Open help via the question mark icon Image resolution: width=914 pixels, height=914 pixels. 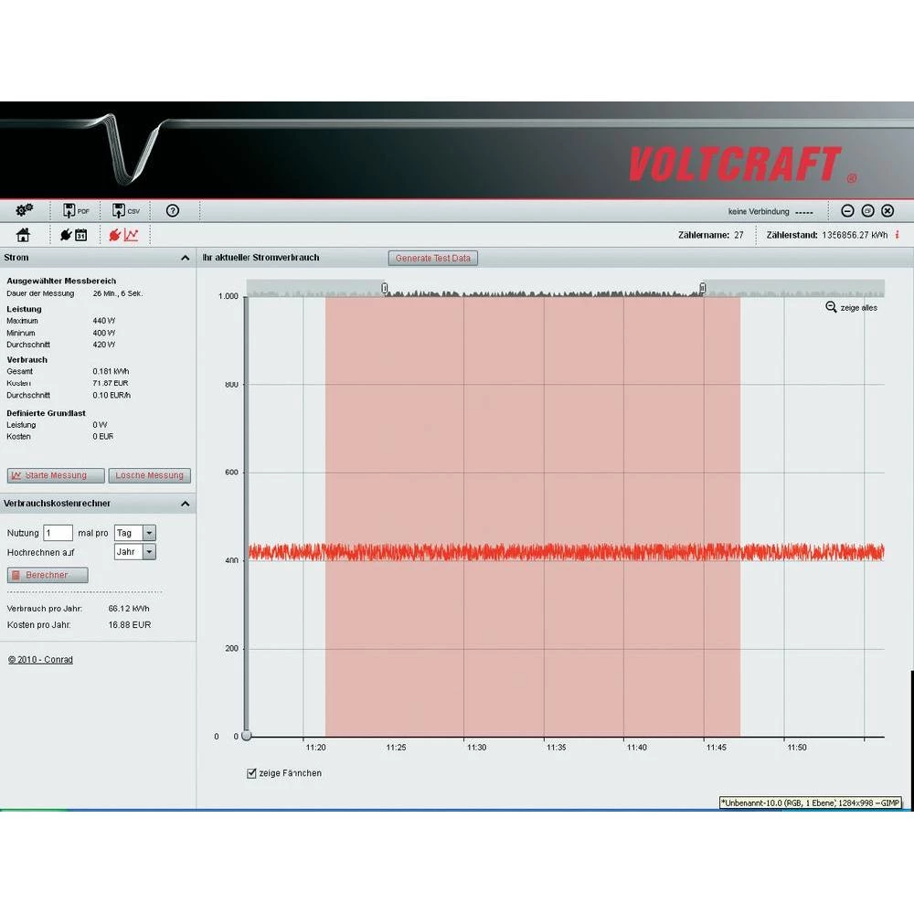coord(173,211)
